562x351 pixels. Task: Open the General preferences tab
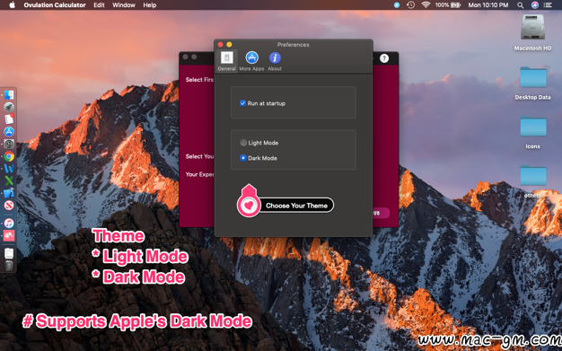[226, 61]
